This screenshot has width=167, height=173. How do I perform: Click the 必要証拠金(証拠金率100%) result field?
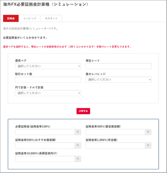[x=45, y=132]
